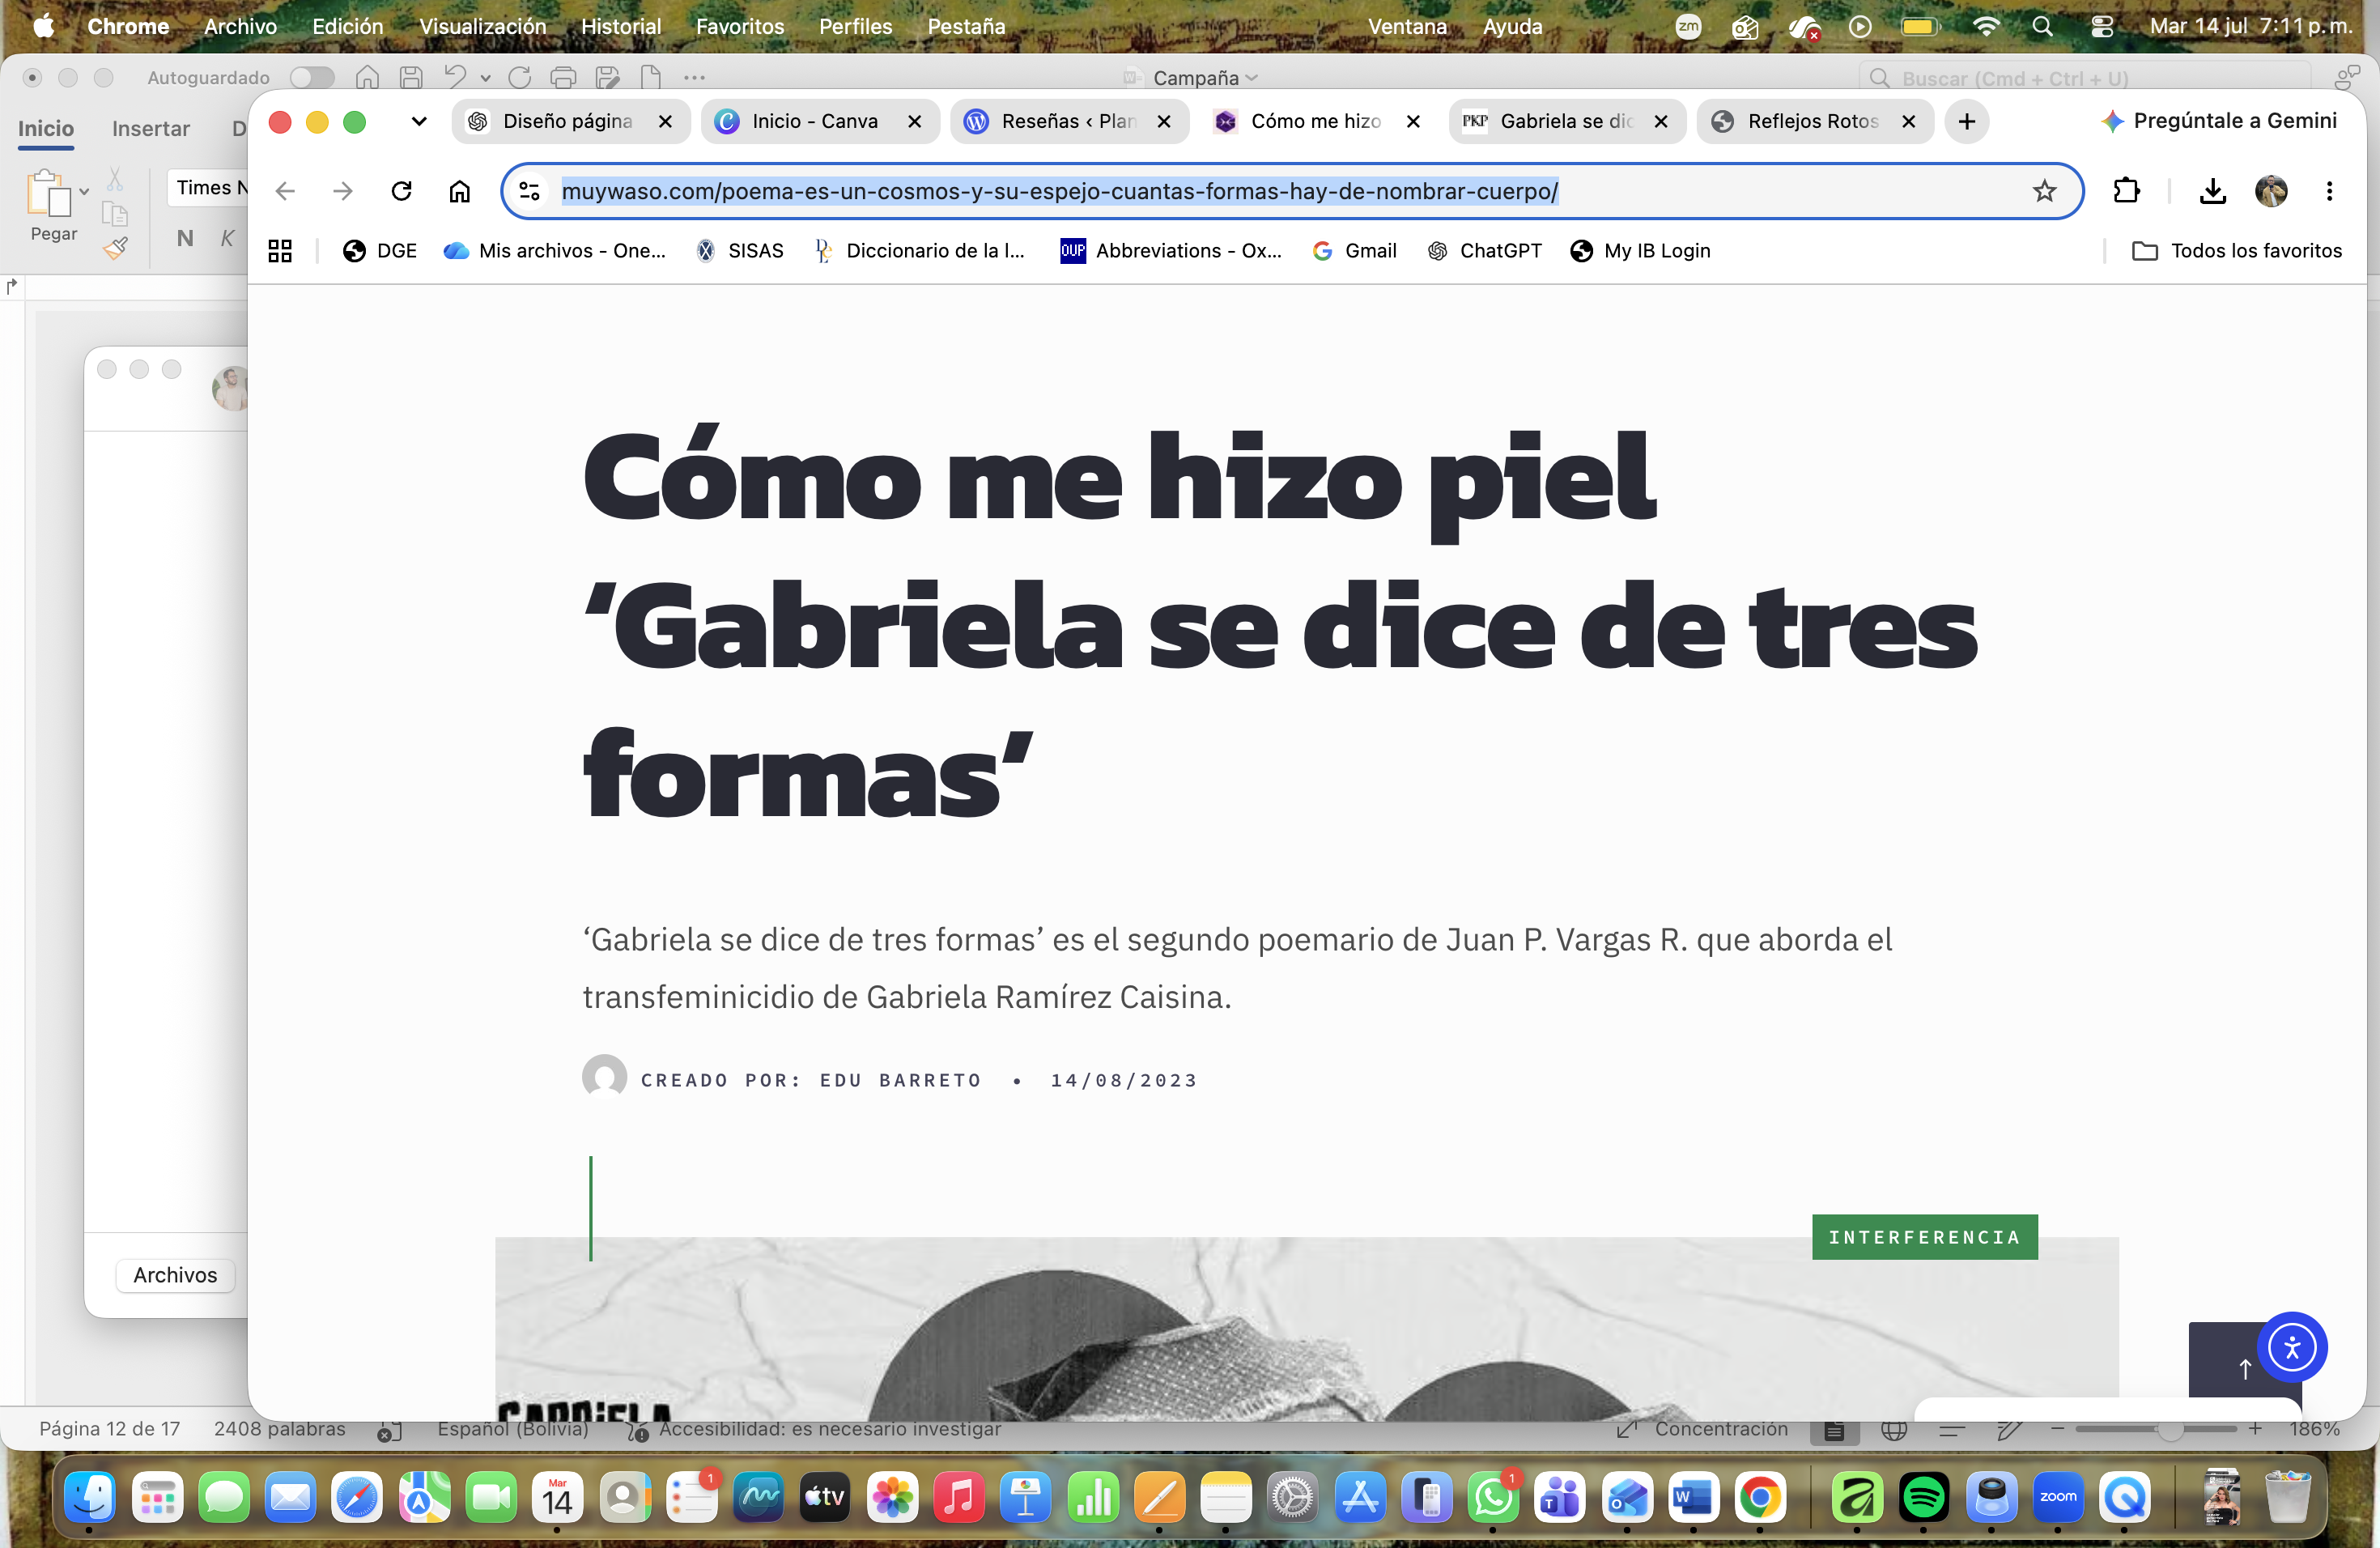Click the Format Painter brush in Word
The image size is (2380, 1548).
(x=115, y=248)
